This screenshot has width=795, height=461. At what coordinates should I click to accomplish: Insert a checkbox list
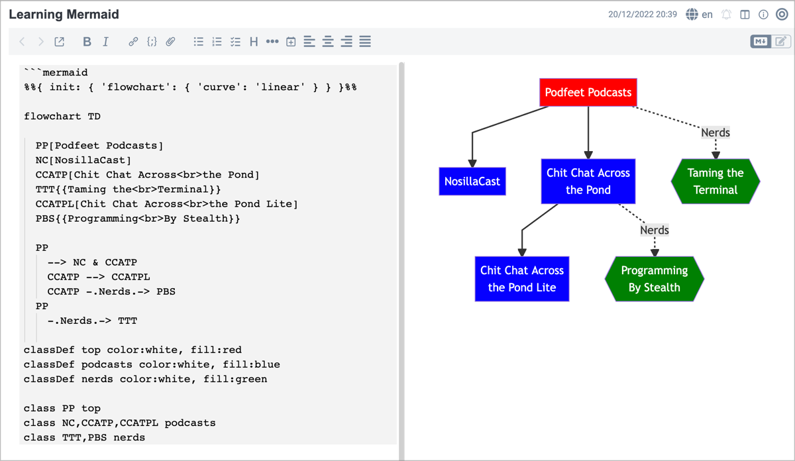coord(235,42)
